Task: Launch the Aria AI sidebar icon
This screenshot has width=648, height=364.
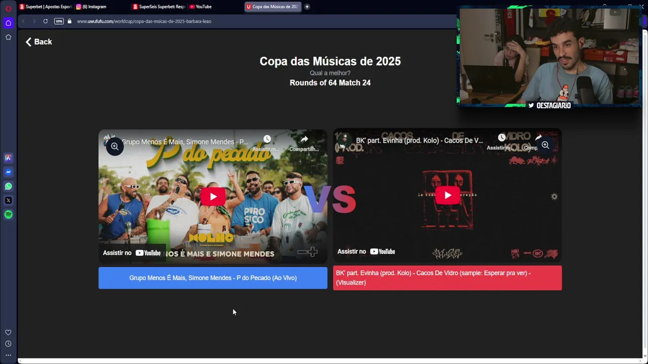Action: point(8,158)
